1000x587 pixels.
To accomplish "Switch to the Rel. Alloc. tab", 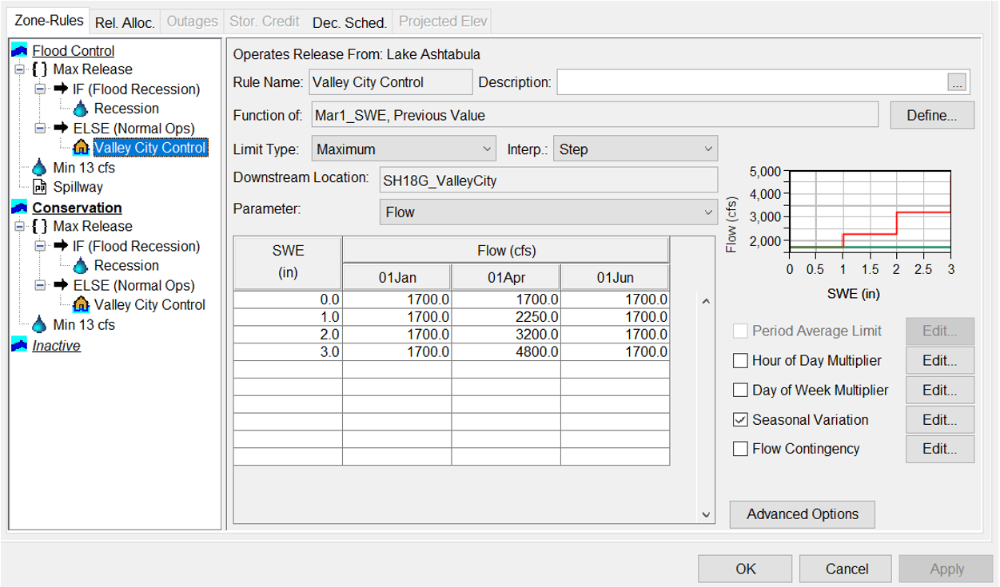I will (125, 22).
